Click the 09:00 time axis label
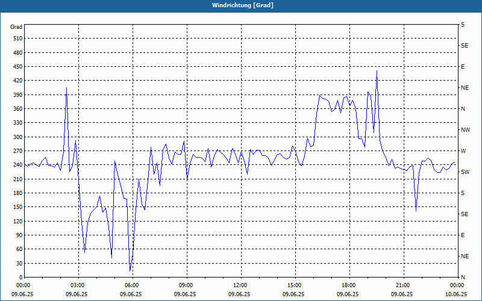 click(187, 285)
